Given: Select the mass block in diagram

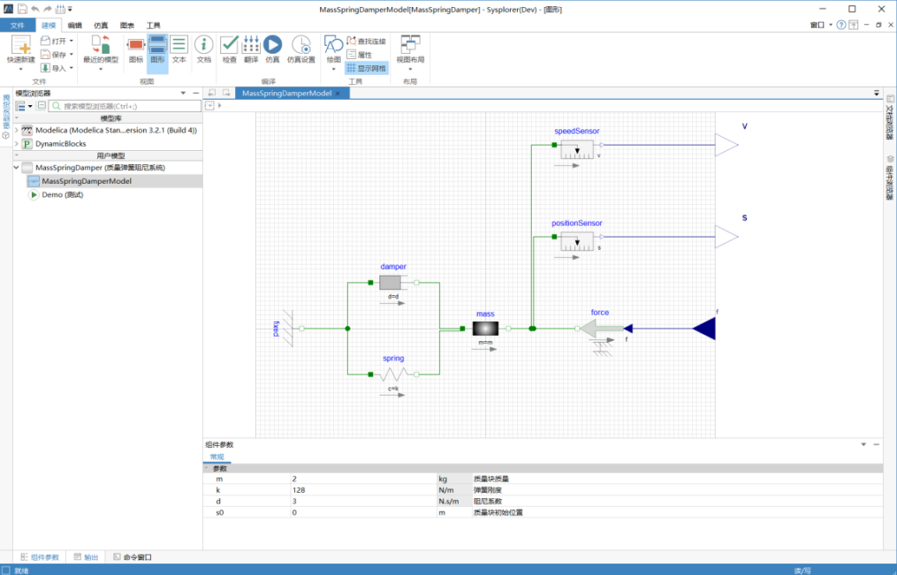Looking at the screenshot, I should coord(485,329).
